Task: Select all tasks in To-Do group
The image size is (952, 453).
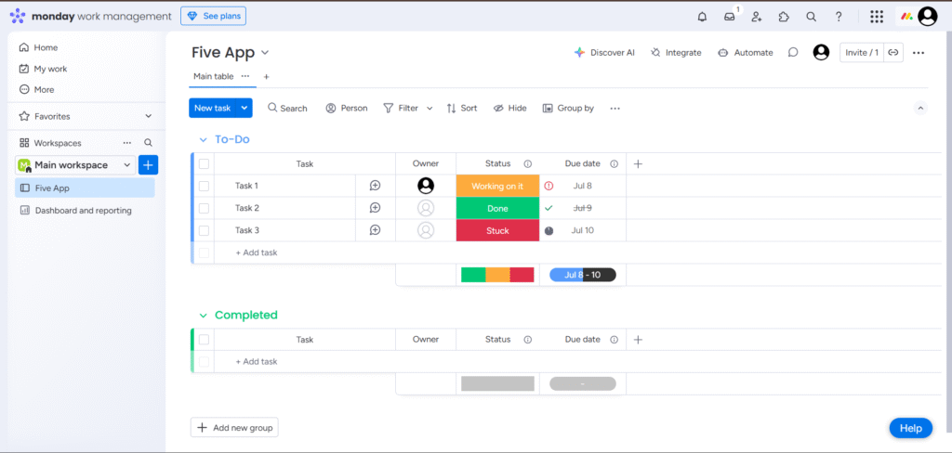Action: coord(204,163)
